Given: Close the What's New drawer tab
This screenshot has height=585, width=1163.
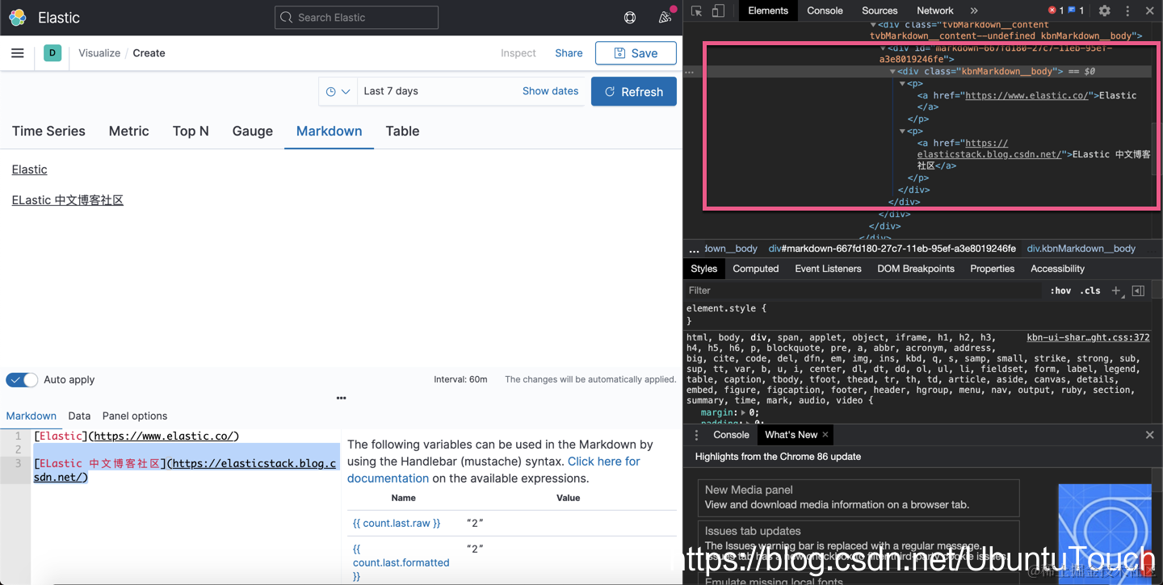Looking at the screenshot, I should (x=825, y=435).
